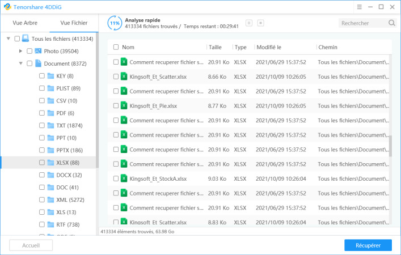
Task: Click the PPT folder icon
Action: [x=50, y=138]
